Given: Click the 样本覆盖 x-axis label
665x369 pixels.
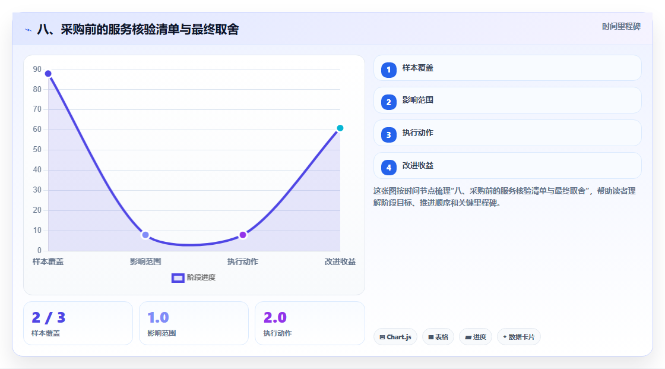Looking at the screenshot, I should click(x=48, y=261).
